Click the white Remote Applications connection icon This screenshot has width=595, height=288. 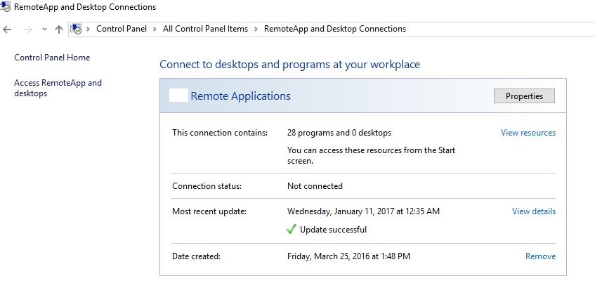click(178, 96)
